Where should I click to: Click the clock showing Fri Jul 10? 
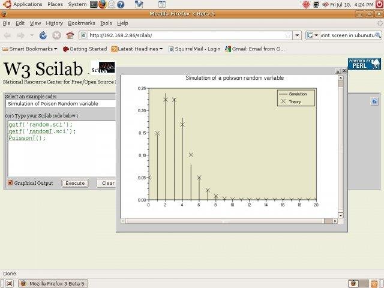352,4
